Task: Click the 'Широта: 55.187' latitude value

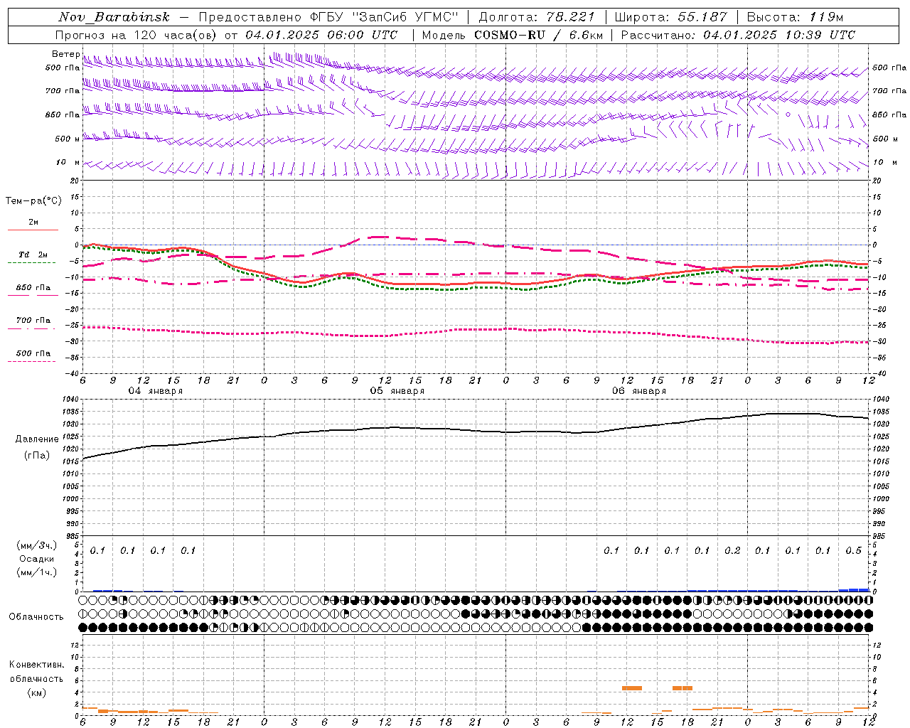Action: click(670, 17)
